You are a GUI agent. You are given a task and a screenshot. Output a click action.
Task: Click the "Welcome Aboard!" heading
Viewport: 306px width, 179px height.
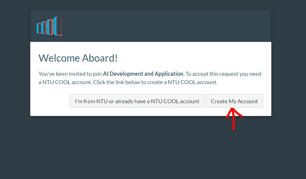pyautogui.click(x=78, y=58)
